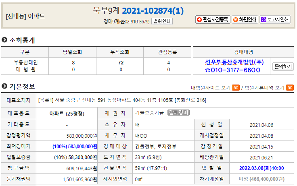Click the purple printer icon on 보고서인쇄
The width and height of the screenshot is (297, 186).
click(x=264, y=20)
